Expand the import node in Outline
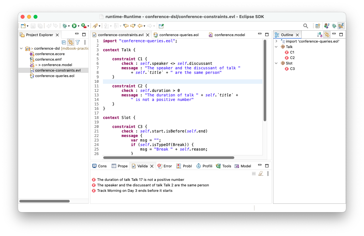This screenshot has width=364, height=236. 277,41
